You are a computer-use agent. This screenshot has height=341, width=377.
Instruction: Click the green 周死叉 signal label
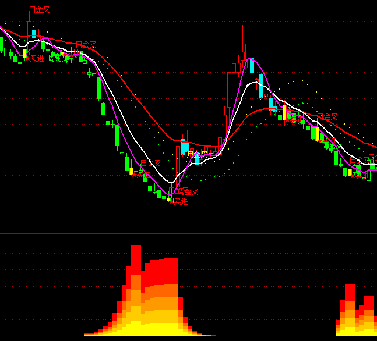58,58
